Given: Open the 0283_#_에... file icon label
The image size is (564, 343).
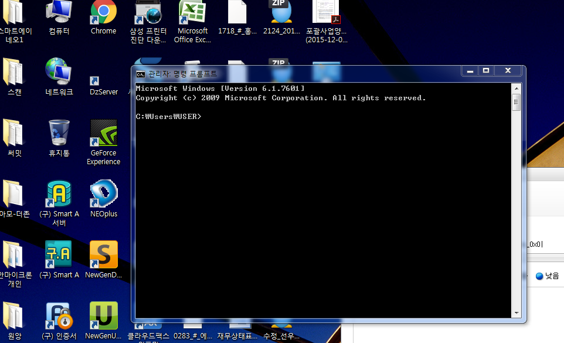Looking at the screenshot, I should pos(193,336).
